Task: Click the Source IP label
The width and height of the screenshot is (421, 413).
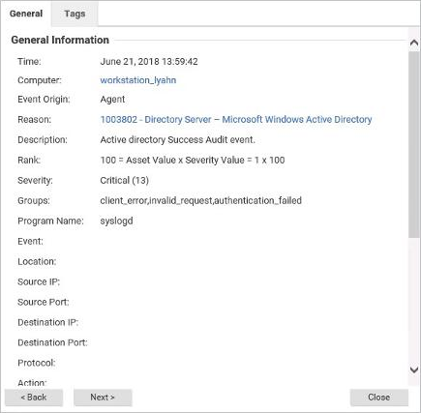Action: coord(39,282)
